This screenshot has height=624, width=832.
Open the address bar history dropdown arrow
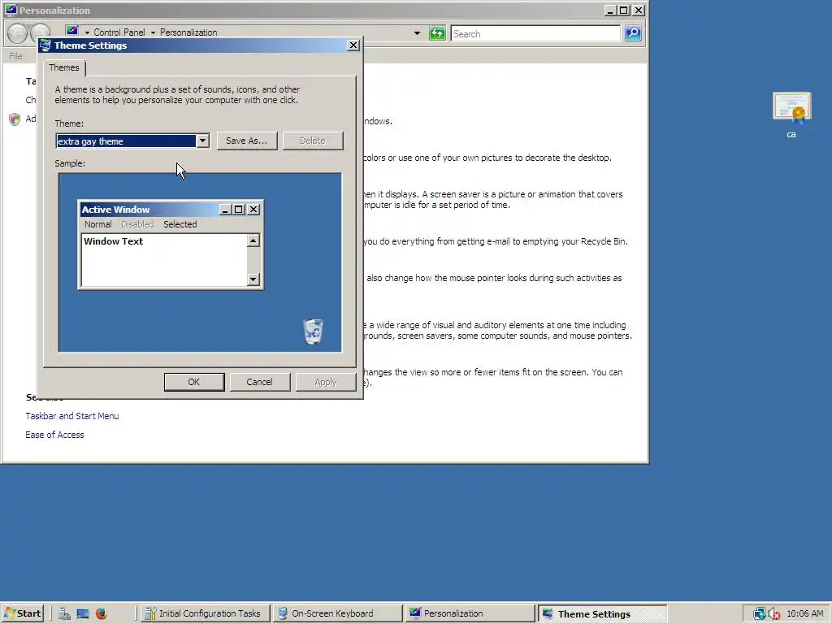click(x=417, y=33)
